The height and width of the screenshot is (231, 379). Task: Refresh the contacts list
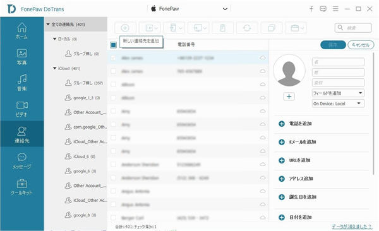(247, 28)
